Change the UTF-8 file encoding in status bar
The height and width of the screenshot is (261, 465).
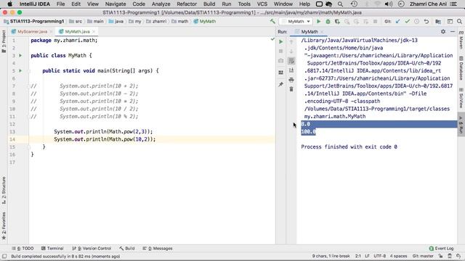coord(379,256)
